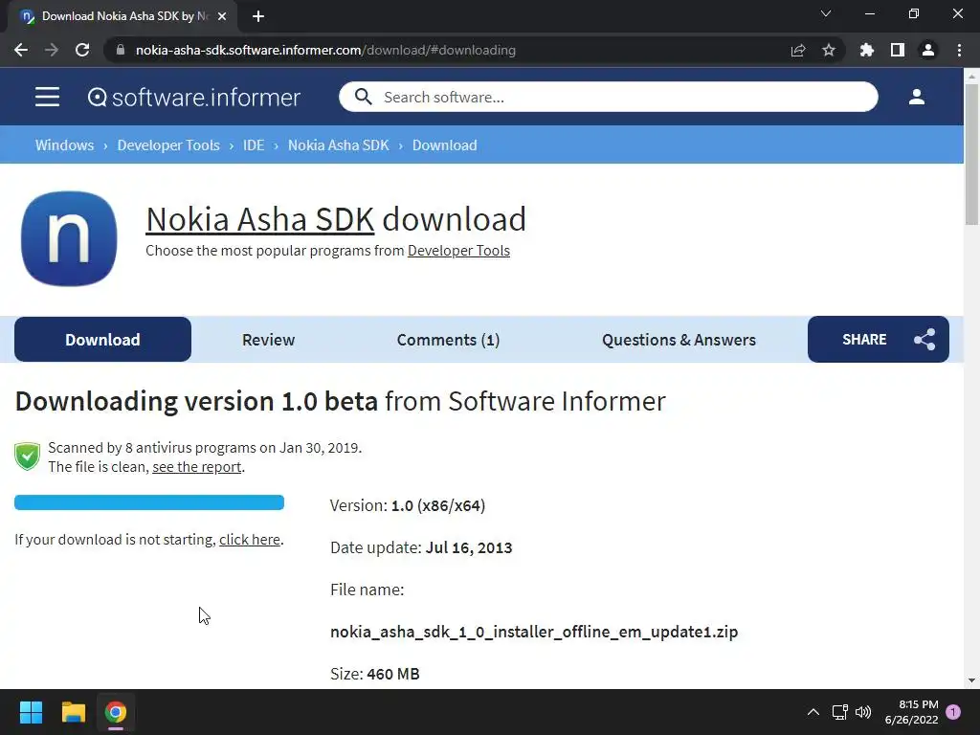
Task: Open notification badge in taskbar
Action: click(953, 712)
